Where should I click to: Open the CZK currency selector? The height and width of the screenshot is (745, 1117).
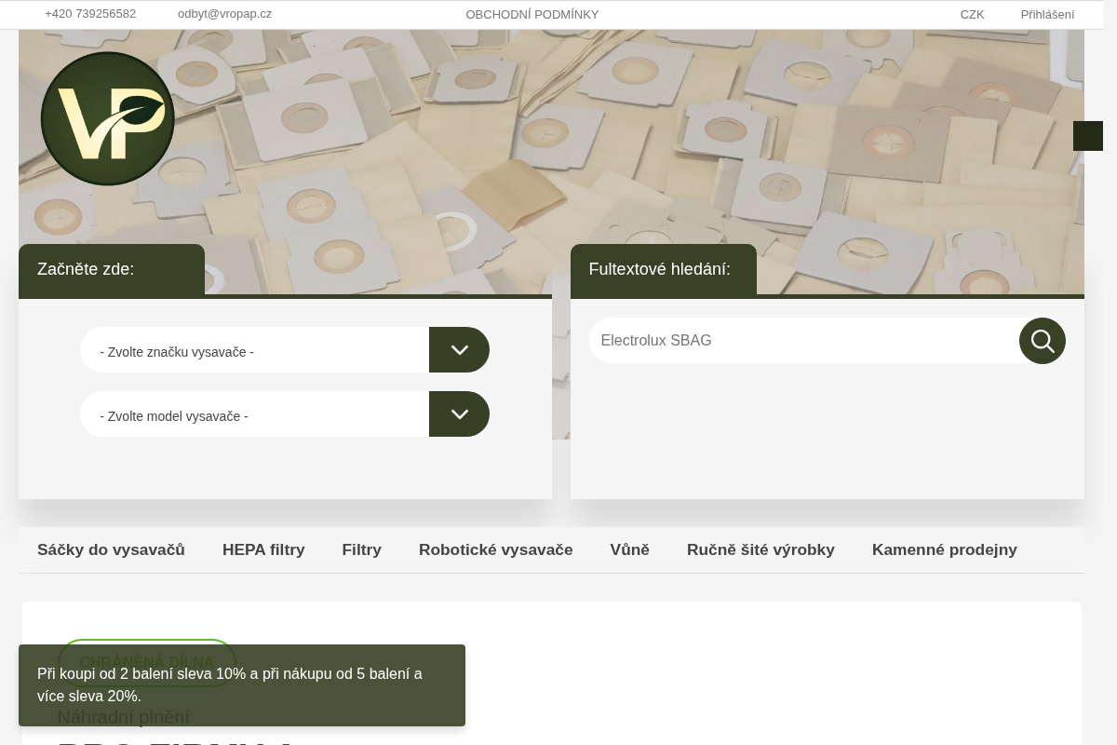(x=972, y=15)
